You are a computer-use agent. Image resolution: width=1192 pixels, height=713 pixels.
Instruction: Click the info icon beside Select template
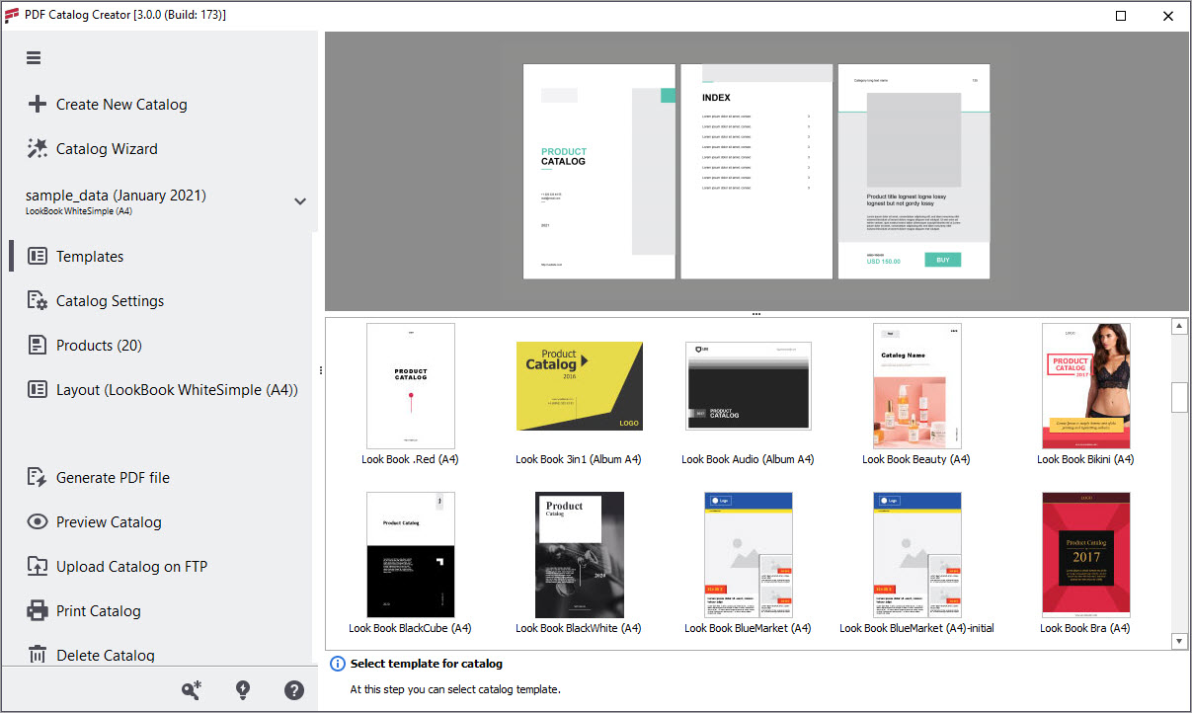tap(338, 664)
